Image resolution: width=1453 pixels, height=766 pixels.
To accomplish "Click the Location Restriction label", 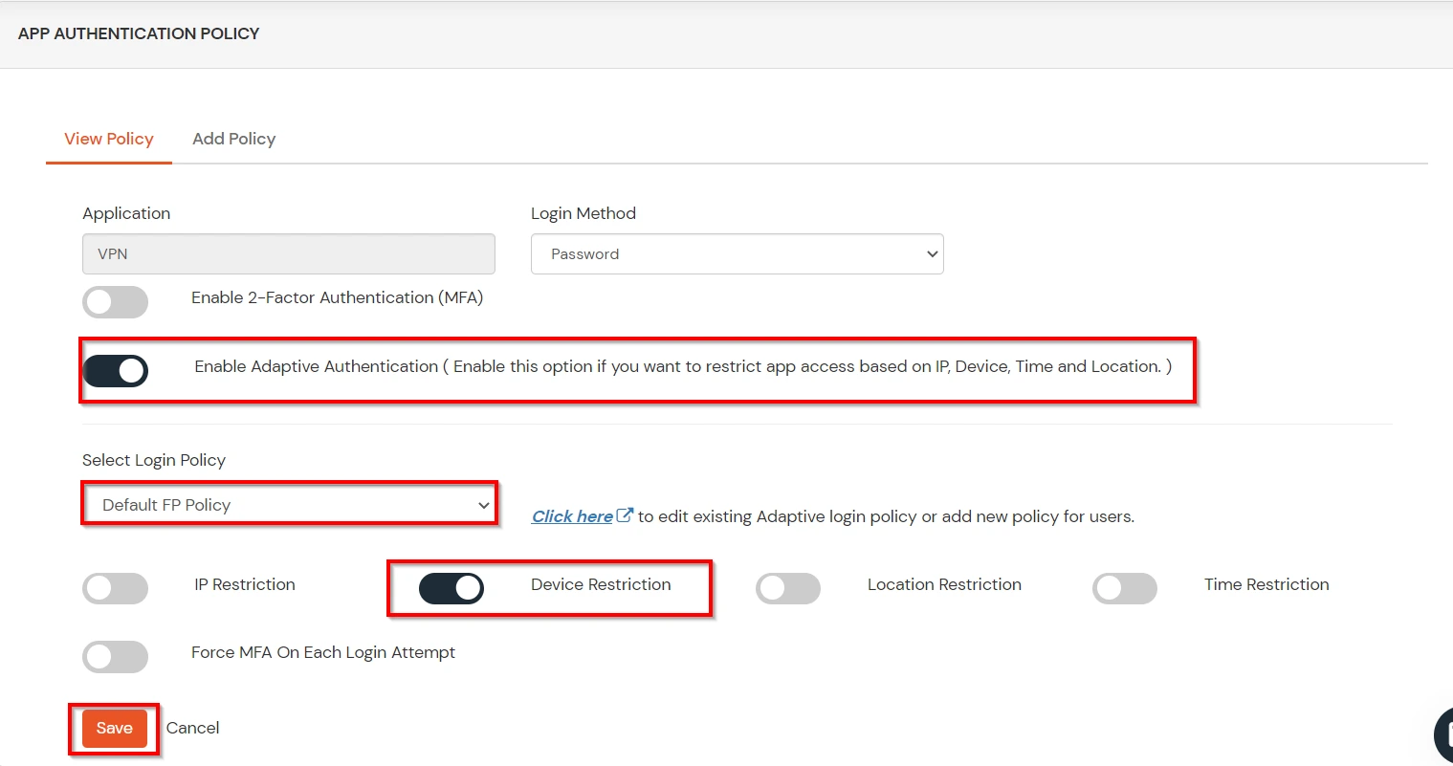I will point(944,584).
